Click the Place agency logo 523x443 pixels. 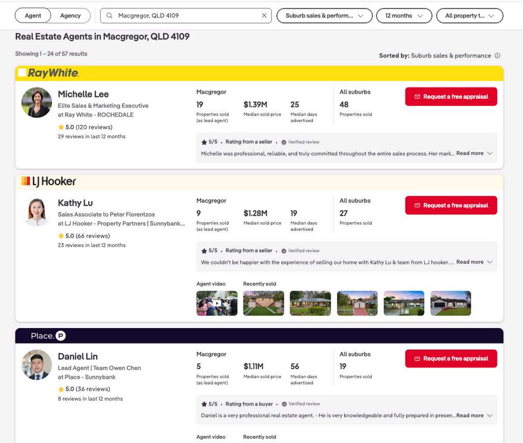point(48,336)
